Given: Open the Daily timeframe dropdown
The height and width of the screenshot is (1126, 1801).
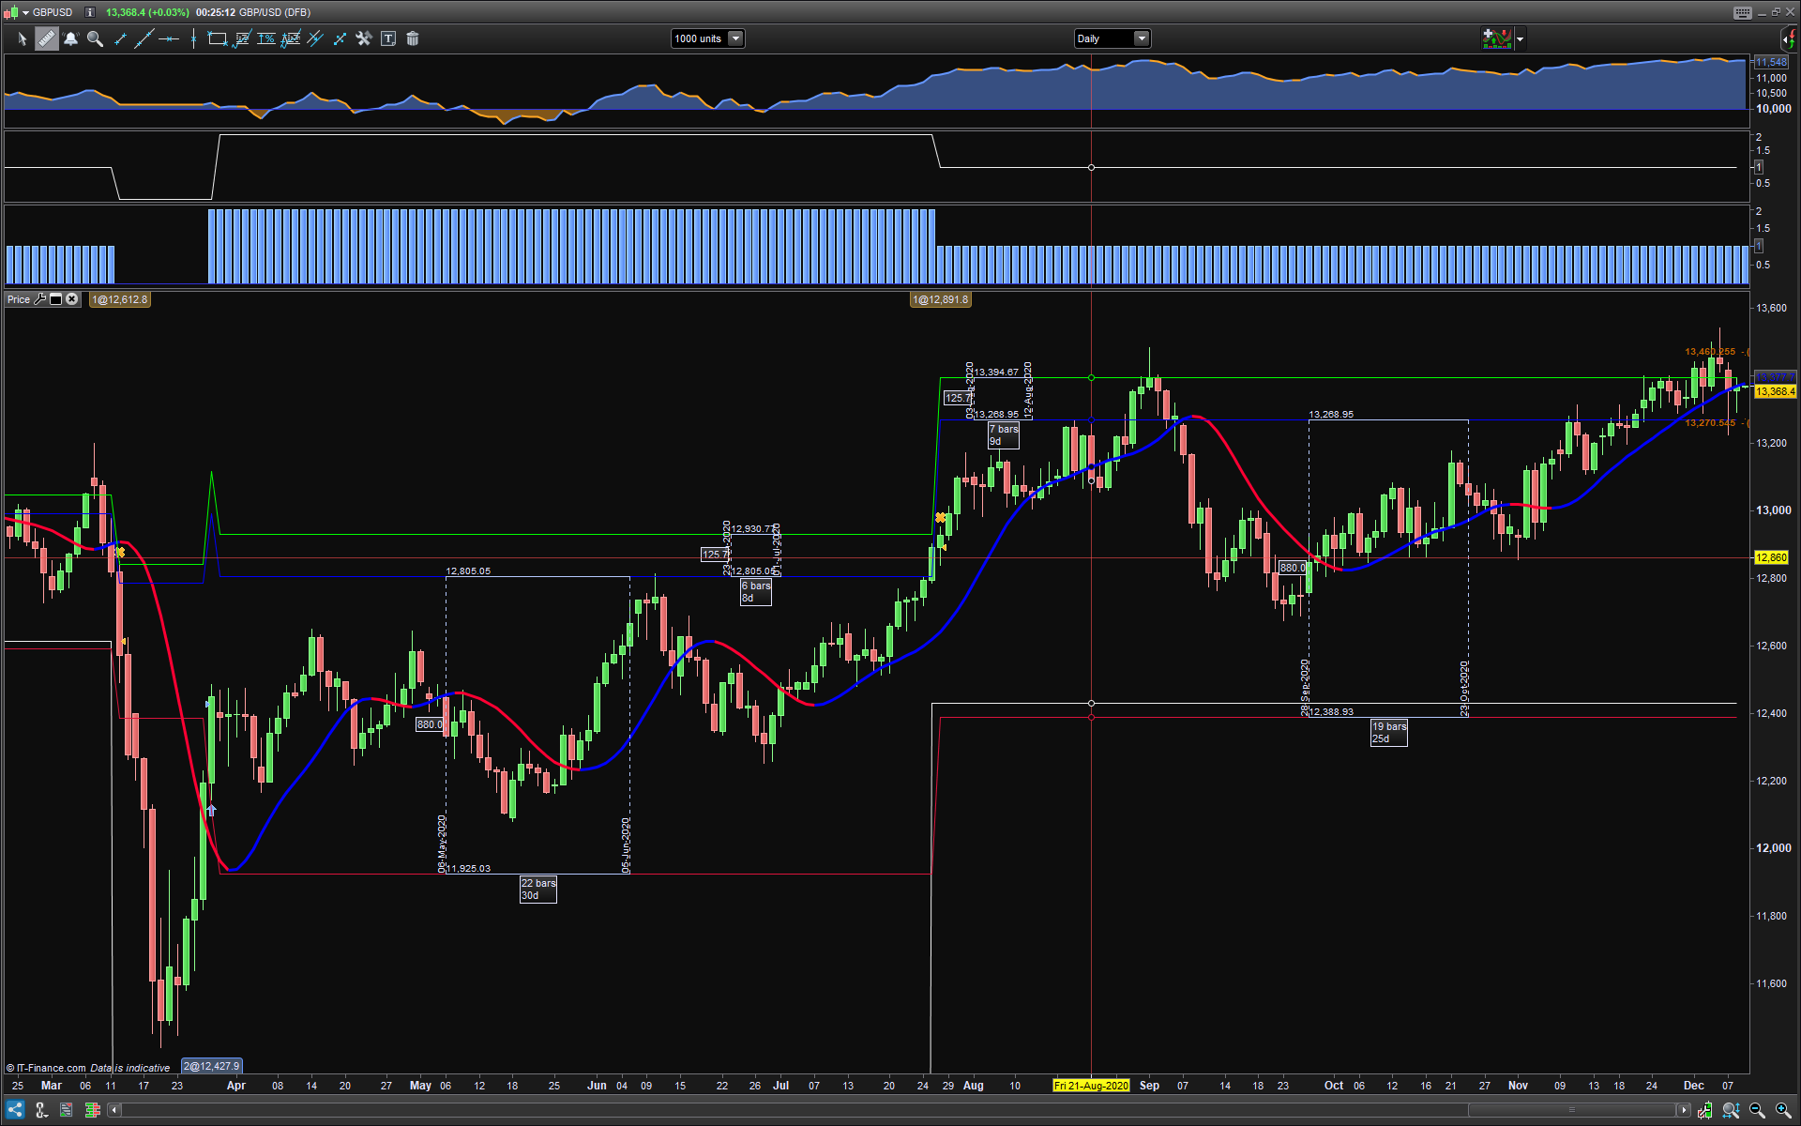Looking at the screenshot, I should tap(1141, 38).
